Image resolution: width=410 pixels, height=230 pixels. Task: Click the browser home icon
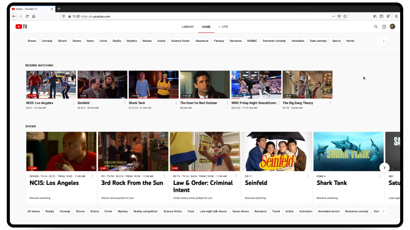pos(33,16)
